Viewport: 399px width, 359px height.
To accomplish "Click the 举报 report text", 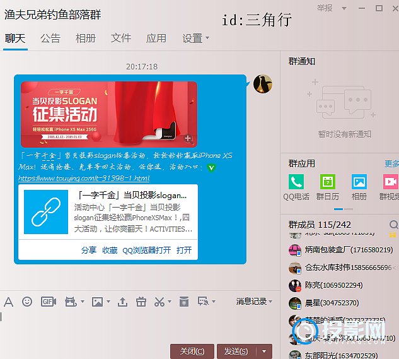I will (x=325, y=8).
